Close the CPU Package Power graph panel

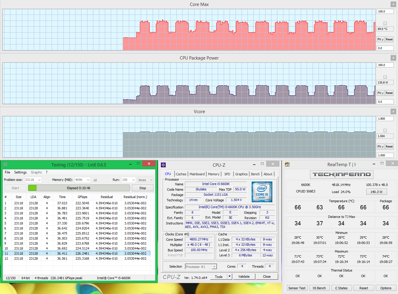coord(393,58)
